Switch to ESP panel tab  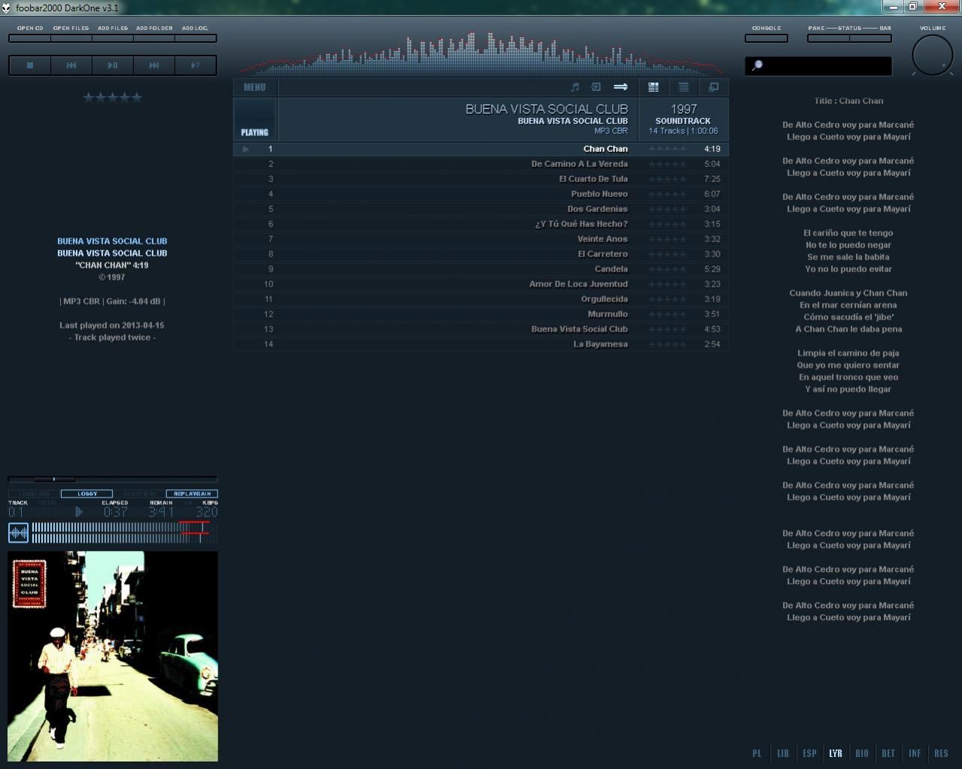tap(809, 753)
